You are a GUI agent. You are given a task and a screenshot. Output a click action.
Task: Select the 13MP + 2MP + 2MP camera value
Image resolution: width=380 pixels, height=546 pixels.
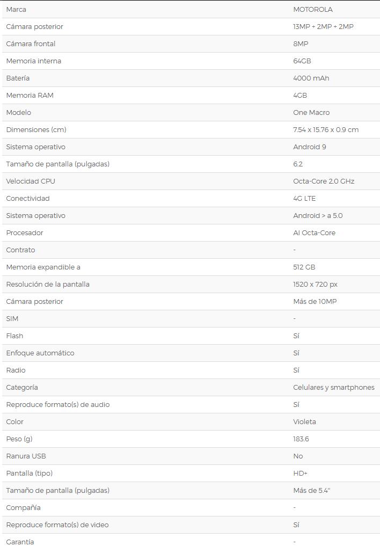click(323, 26)
